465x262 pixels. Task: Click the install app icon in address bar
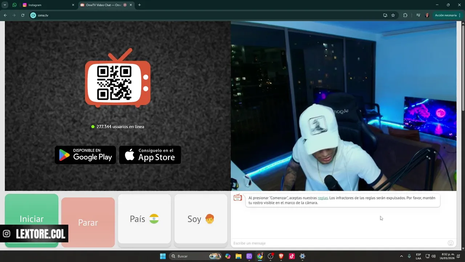pos(385,15)
